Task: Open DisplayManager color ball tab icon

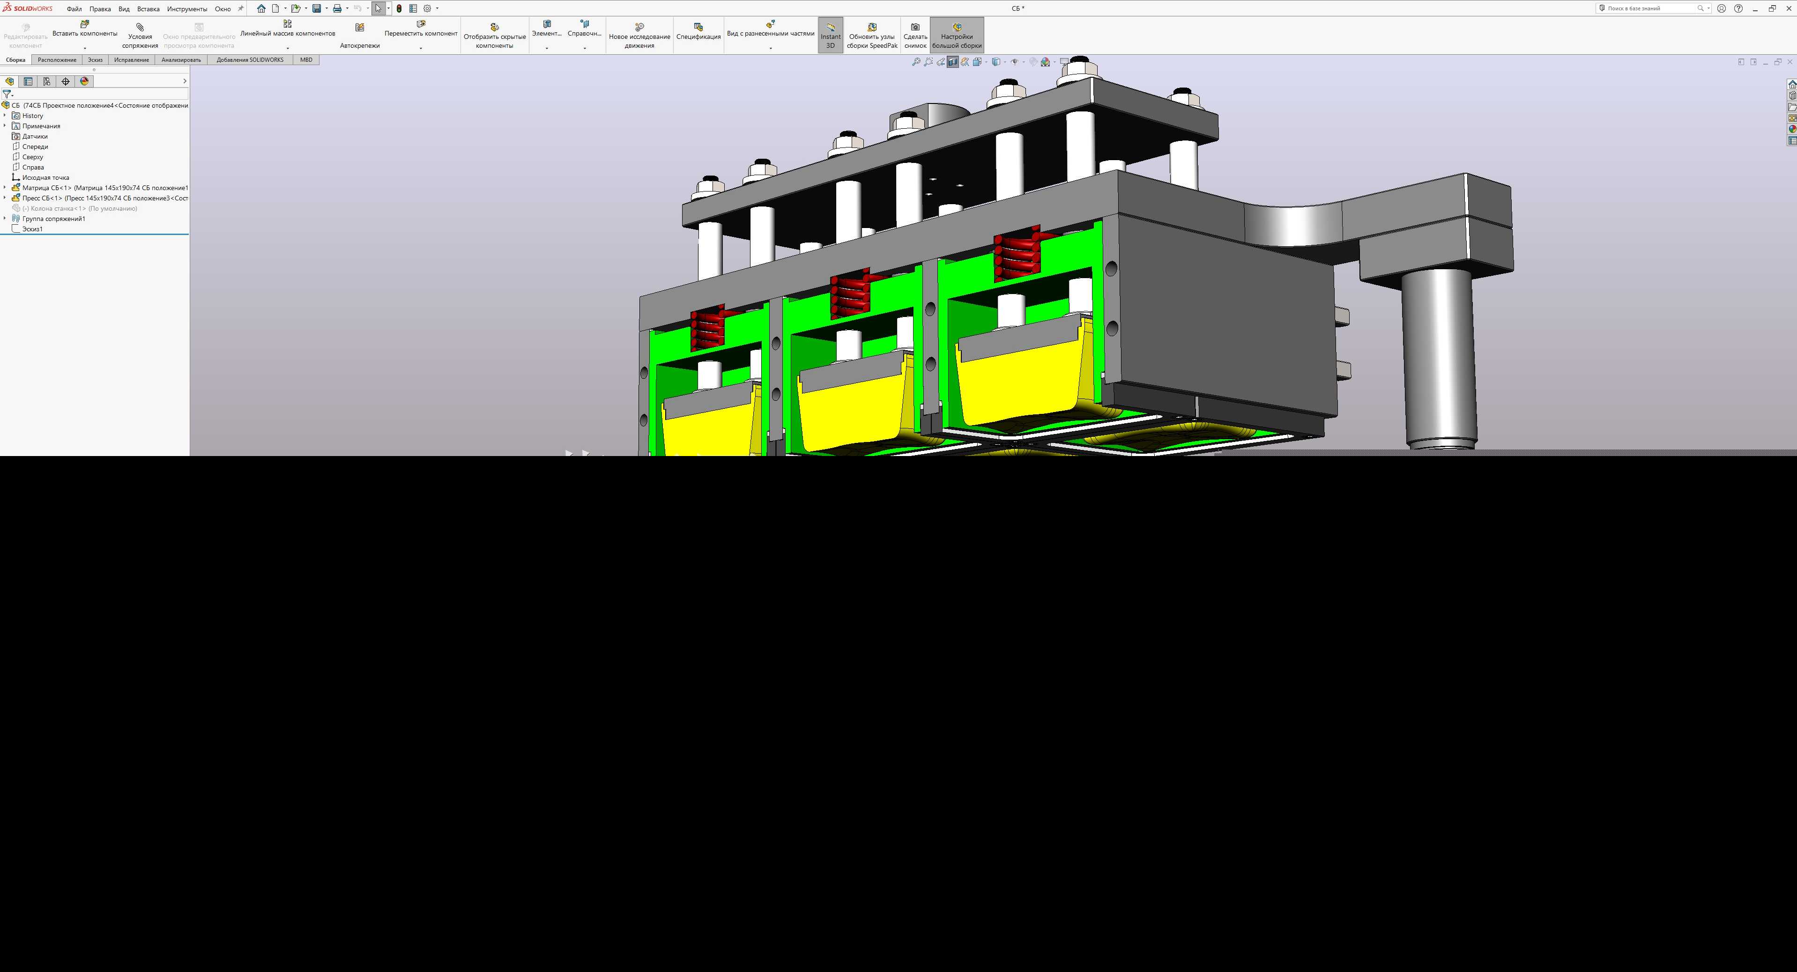Action: [84, 81]
